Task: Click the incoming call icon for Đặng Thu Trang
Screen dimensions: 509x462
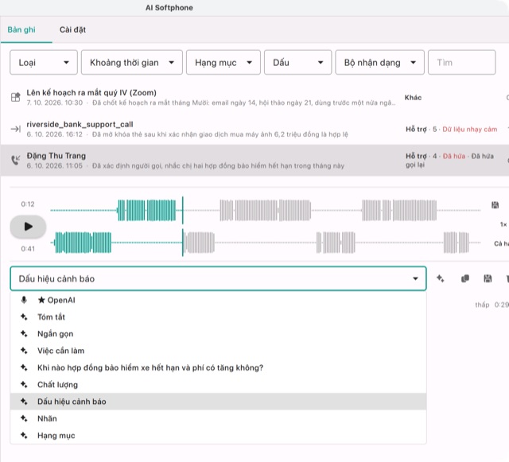Action: click(x=16, y=160)
